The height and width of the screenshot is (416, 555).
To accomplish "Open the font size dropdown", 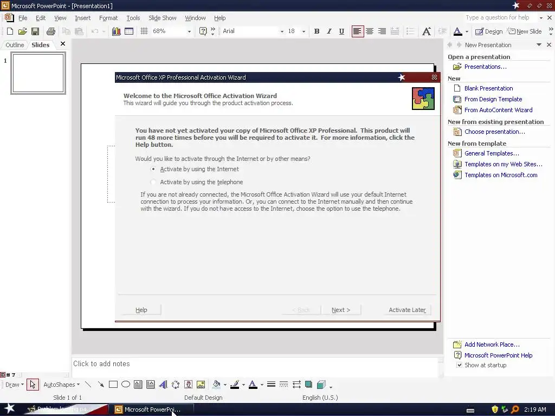I will (304, 31).
